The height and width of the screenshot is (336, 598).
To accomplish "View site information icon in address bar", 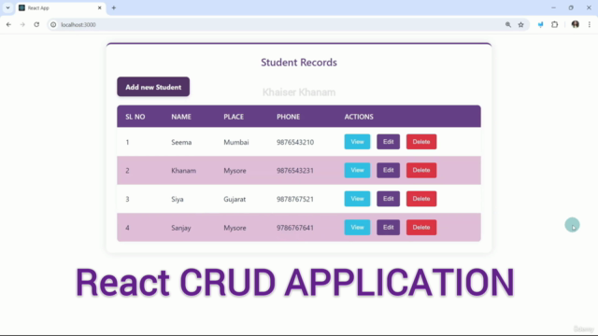I will 53,25.
